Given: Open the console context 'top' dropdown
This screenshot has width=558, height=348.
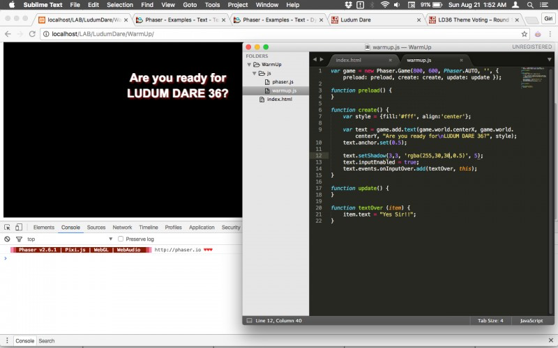Looking at the screenshot, I should click(x=70, y=239).
